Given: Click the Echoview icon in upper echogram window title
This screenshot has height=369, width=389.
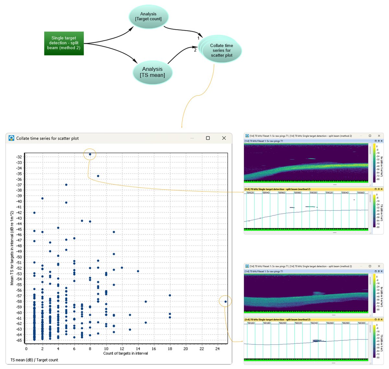Looking at the screenshot, I should click(x=247, y=136).
